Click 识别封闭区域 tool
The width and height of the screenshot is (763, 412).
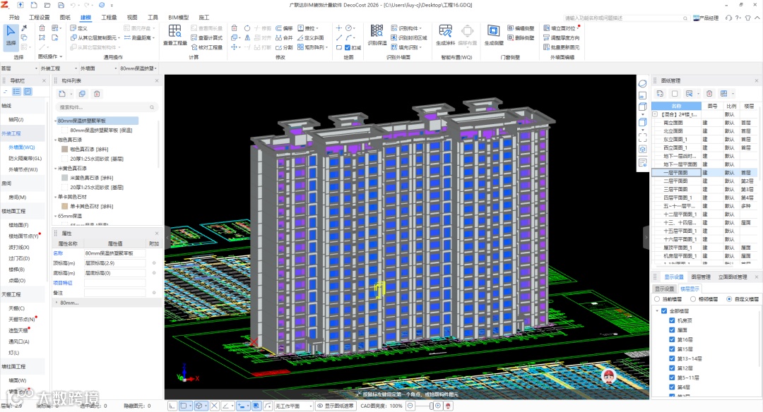[x=409, y=38]
